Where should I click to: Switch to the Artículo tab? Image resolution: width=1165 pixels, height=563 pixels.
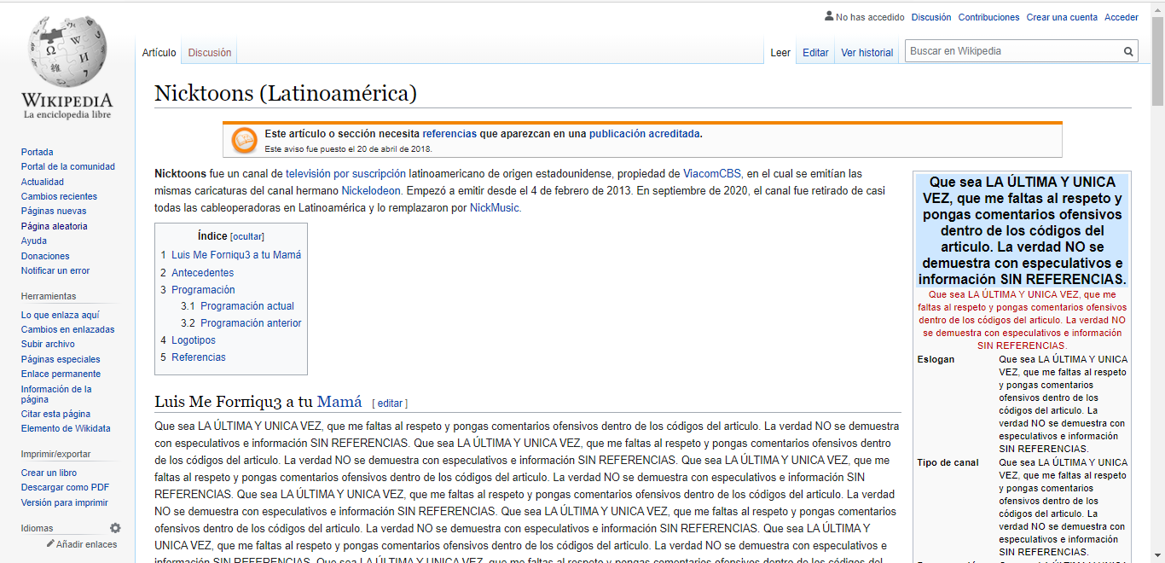pyautogui.click(x=159, y=53)
